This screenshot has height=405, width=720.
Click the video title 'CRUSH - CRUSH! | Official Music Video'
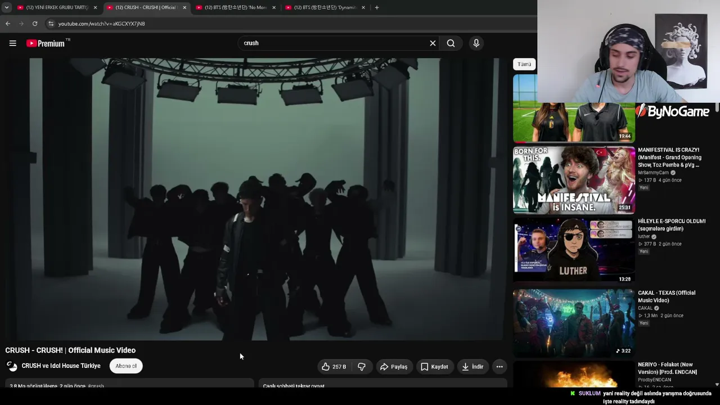point(70,350)
